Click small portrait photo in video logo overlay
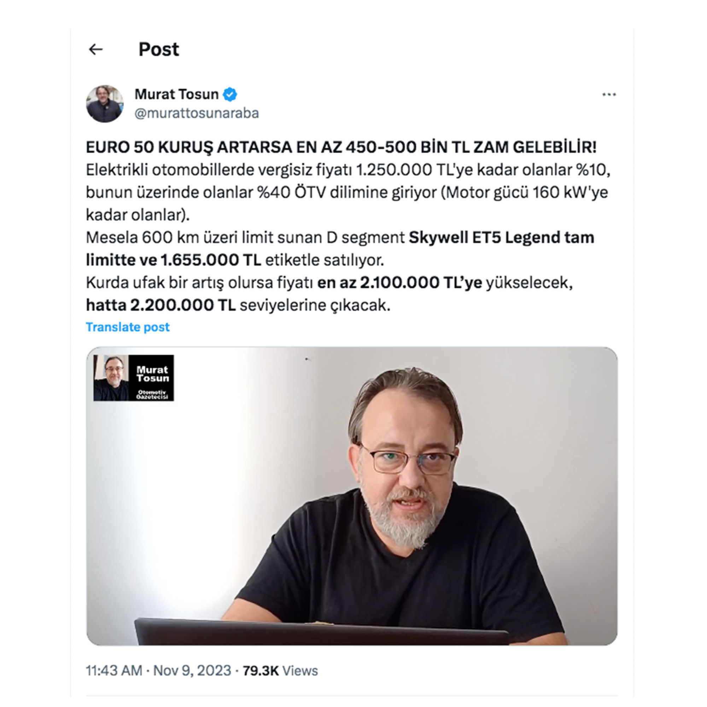This screenshot has width=707, height=707. pyautogui.click(x=111, y=378)
